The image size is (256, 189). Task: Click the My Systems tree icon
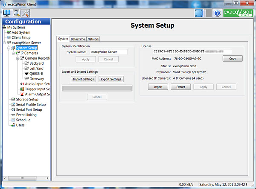(4, 27)
